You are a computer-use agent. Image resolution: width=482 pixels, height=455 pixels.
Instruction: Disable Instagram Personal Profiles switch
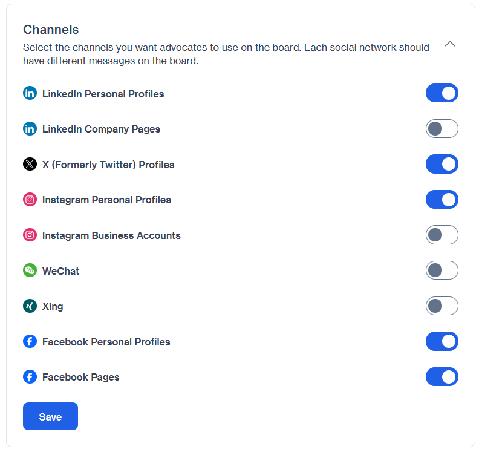(441, 199)
